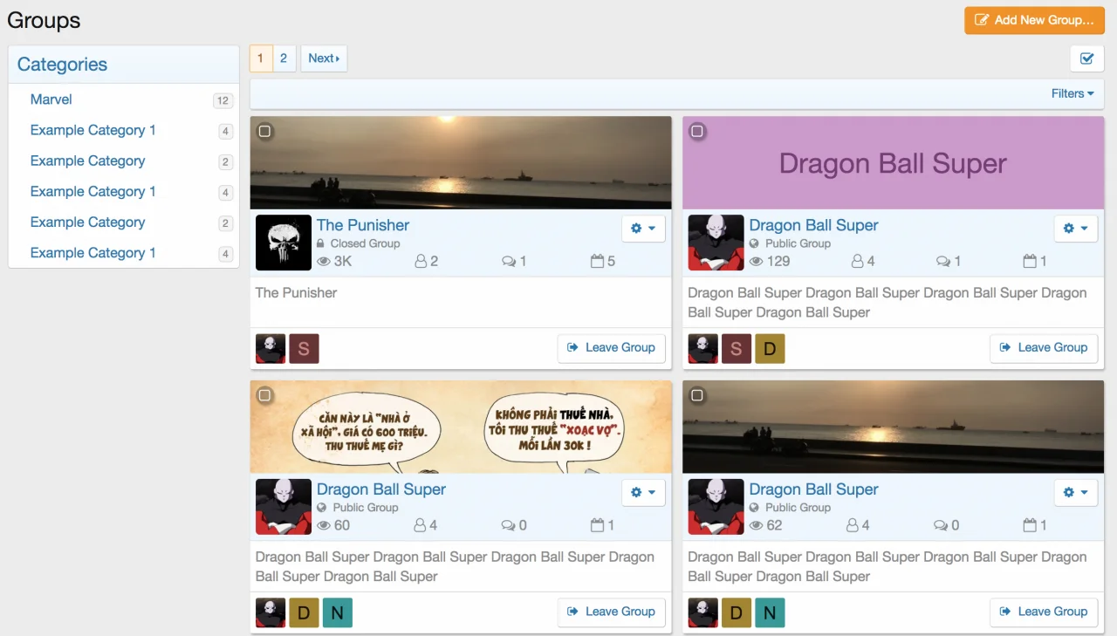Tick checkbox on purple Dragon Ball Super cover
The image size is (1117, 636).
click(x=697, y=132)
